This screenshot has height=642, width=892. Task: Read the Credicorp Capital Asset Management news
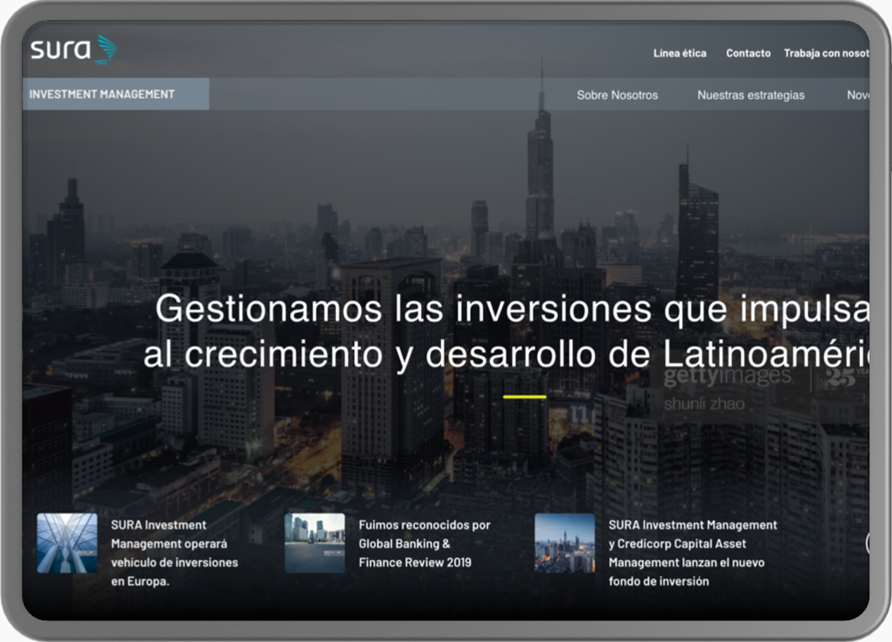pos(693,553)
